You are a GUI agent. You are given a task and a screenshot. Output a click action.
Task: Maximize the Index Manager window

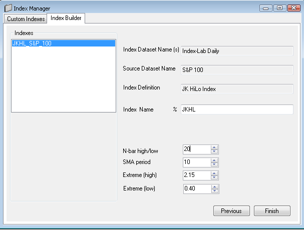pos(279,7)
